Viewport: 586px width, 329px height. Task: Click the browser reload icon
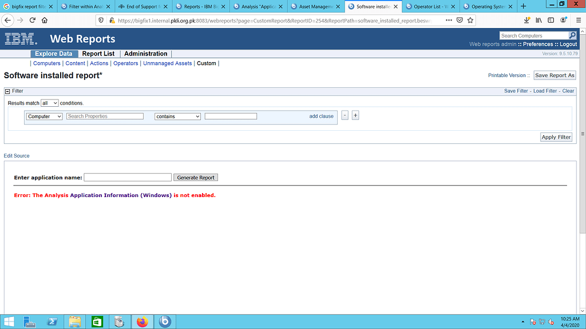[x=32, y=19]
